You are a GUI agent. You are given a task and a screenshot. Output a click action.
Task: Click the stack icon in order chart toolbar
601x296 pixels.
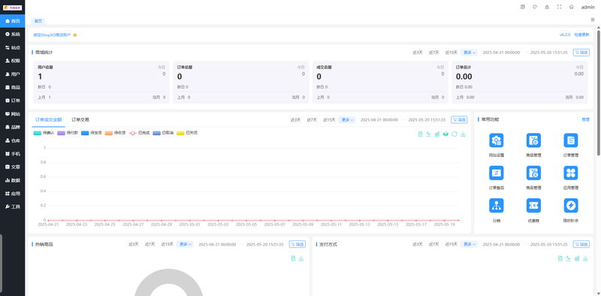[x=445, y=134]
